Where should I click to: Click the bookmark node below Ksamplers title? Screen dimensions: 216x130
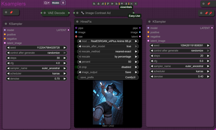click(11, 12)
